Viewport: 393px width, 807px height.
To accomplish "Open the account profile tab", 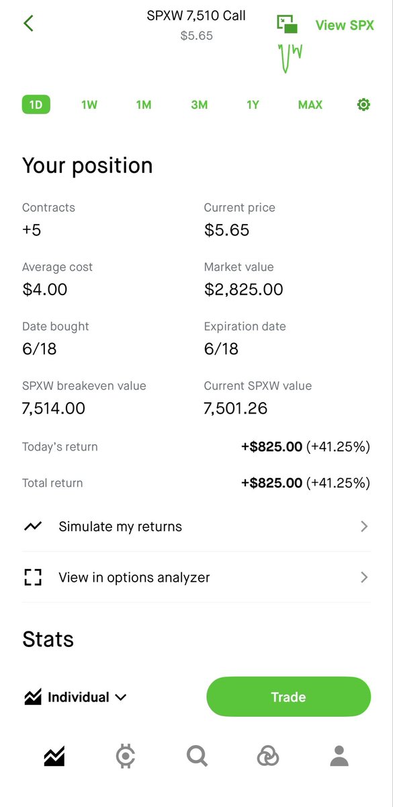I will [339, 757].
